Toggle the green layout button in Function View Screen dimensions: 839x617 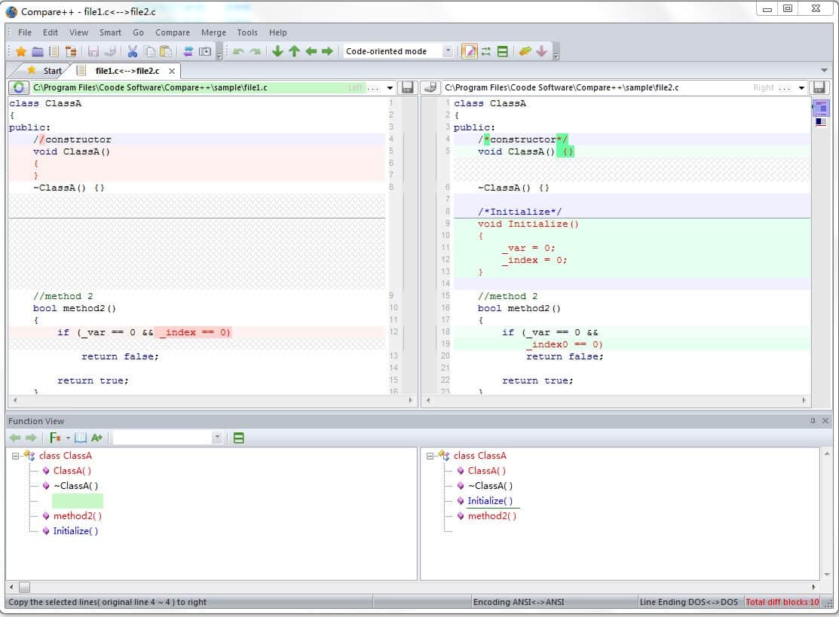(239, 438)
